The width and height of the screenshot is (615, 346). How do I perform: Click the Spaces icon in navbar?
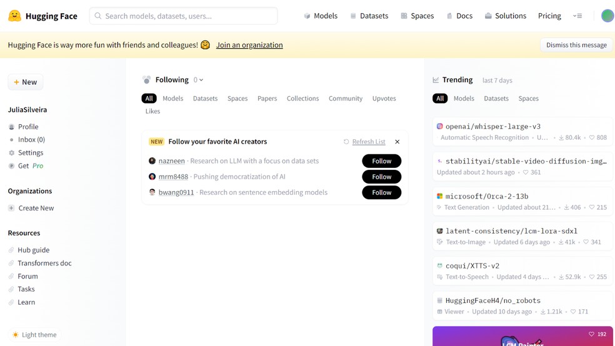click(404, 16)
